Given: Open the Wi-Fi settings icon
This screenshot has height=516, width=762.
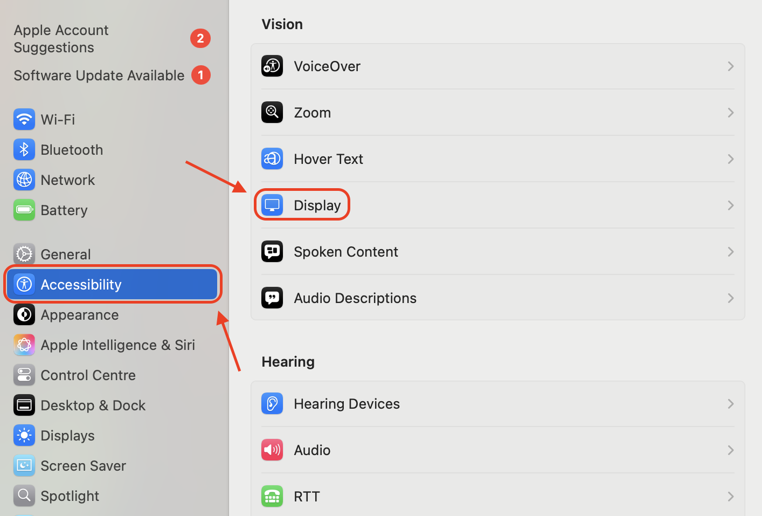Looking at the screenshot, I should 24,119.
